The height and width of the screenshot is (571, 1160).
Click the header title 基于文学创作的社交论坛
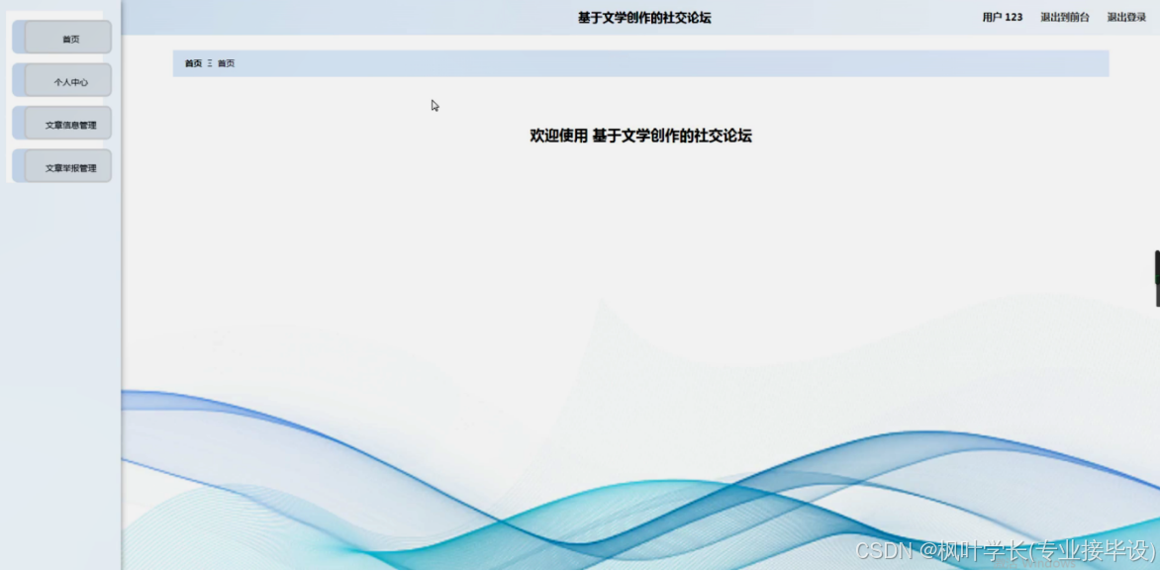644,18
